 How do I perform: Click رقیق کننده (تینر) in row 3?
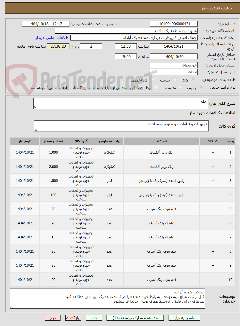pyautogui.click(x=162, y=181)
